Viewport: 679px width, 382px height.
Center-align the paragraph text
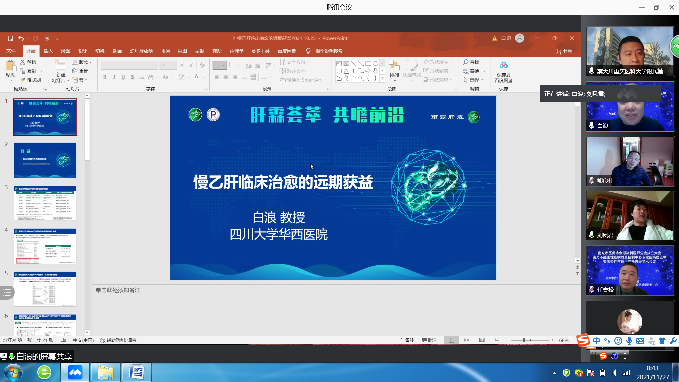pos(226,77)
